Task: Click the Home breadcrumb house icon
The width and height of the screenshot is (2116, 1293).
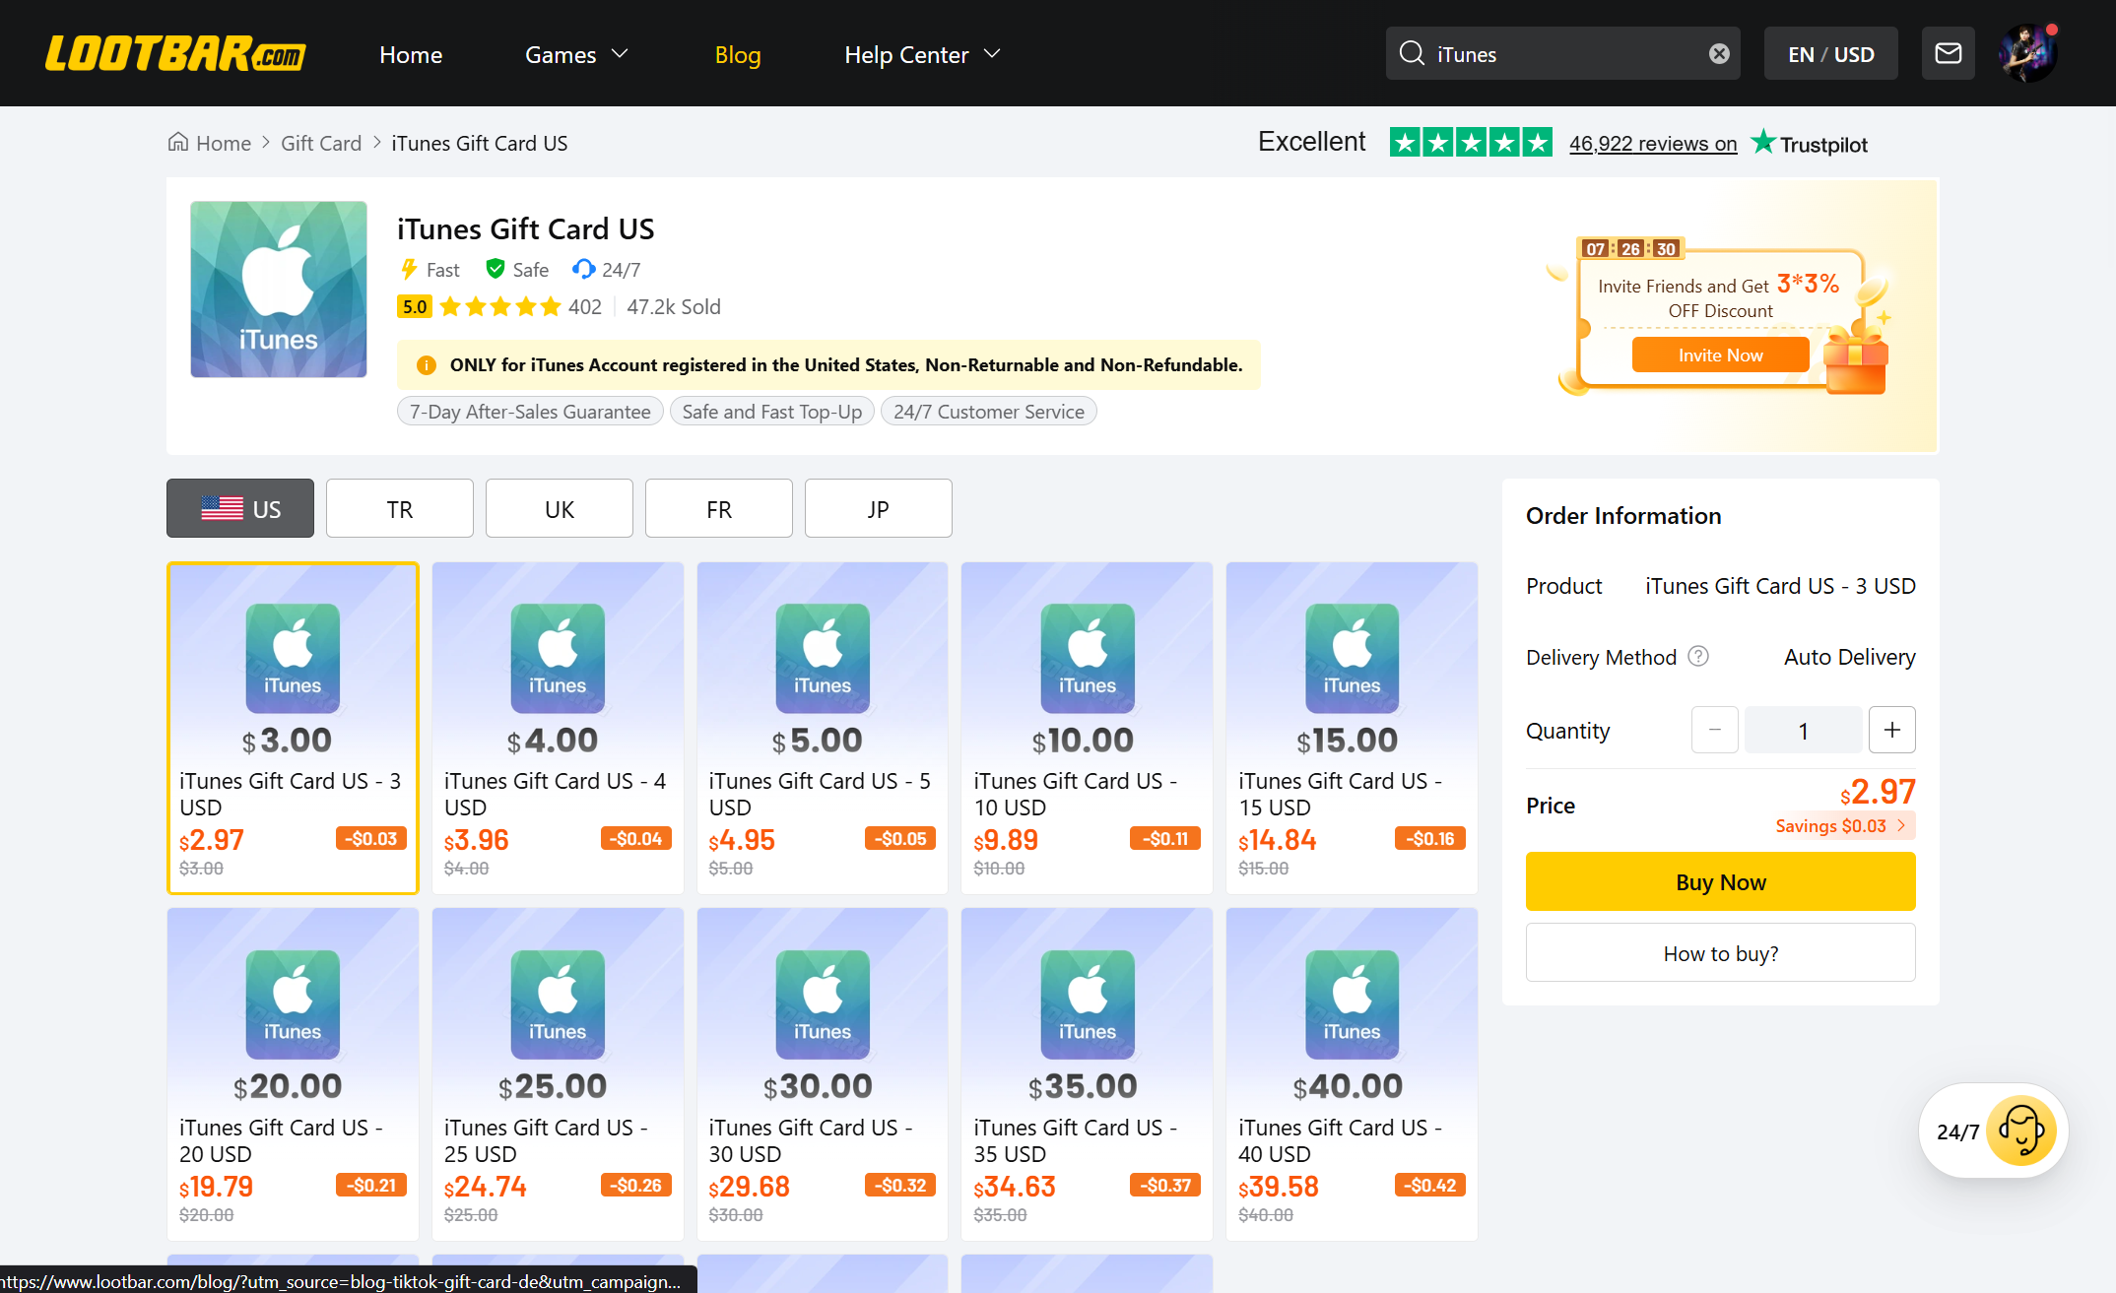Action: tap(178, 143)
